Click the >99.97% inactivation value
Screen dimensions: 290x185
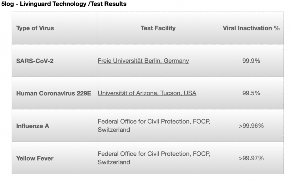coord(251,158)
